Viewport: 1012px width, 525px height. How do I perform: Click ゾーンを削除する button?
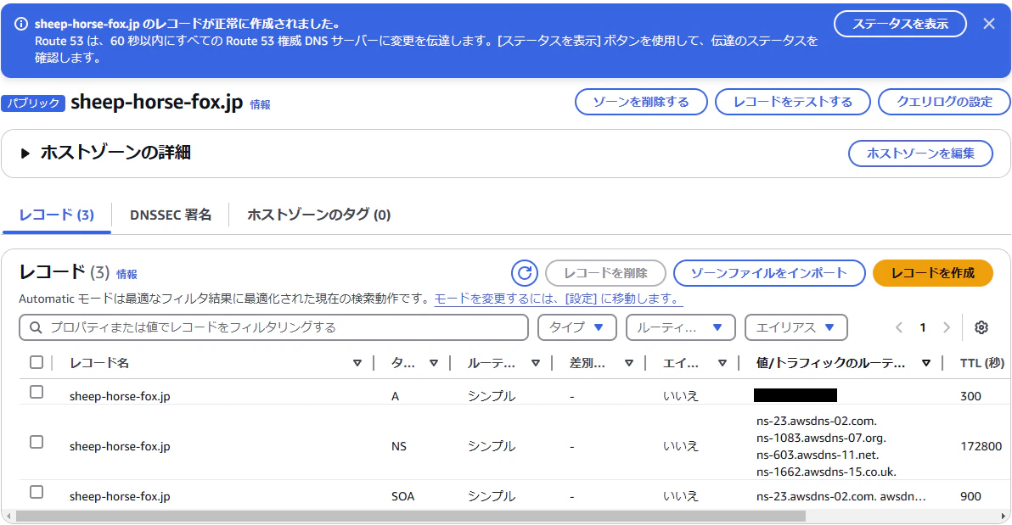click(641, 102)
